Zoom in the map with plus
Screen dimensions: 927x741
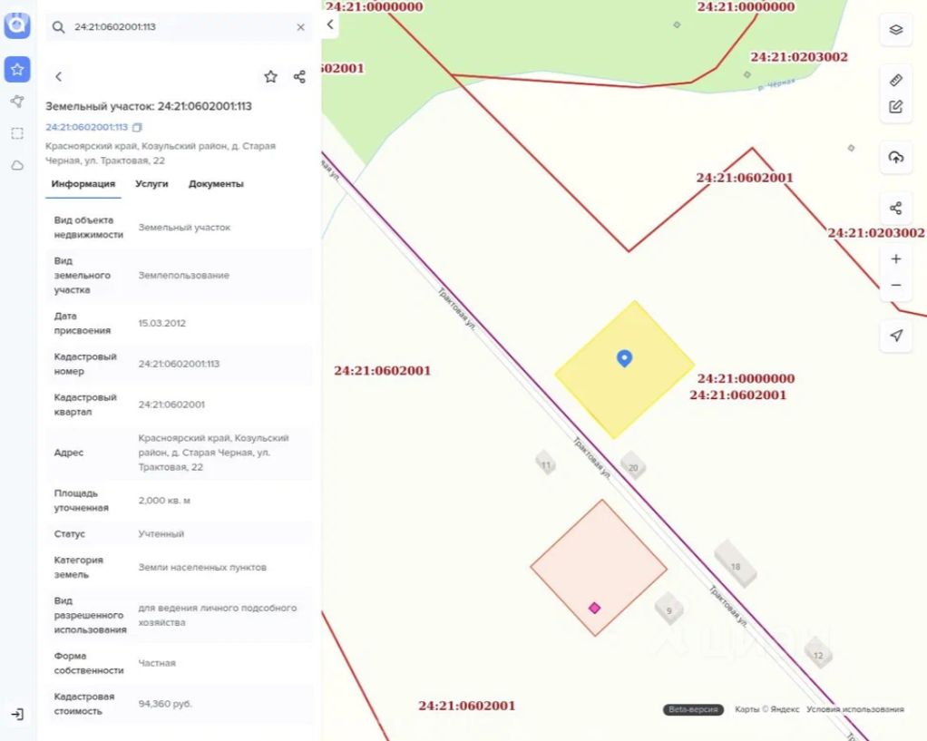(x=895, y=259)
